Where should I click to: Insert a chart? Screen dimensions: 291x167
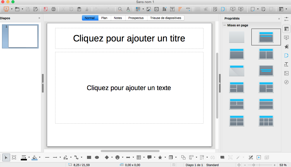[164, 9]
